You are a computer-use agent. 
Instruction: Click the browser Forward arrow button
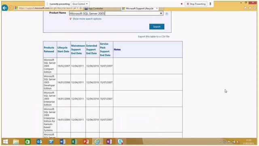(11, 8)
